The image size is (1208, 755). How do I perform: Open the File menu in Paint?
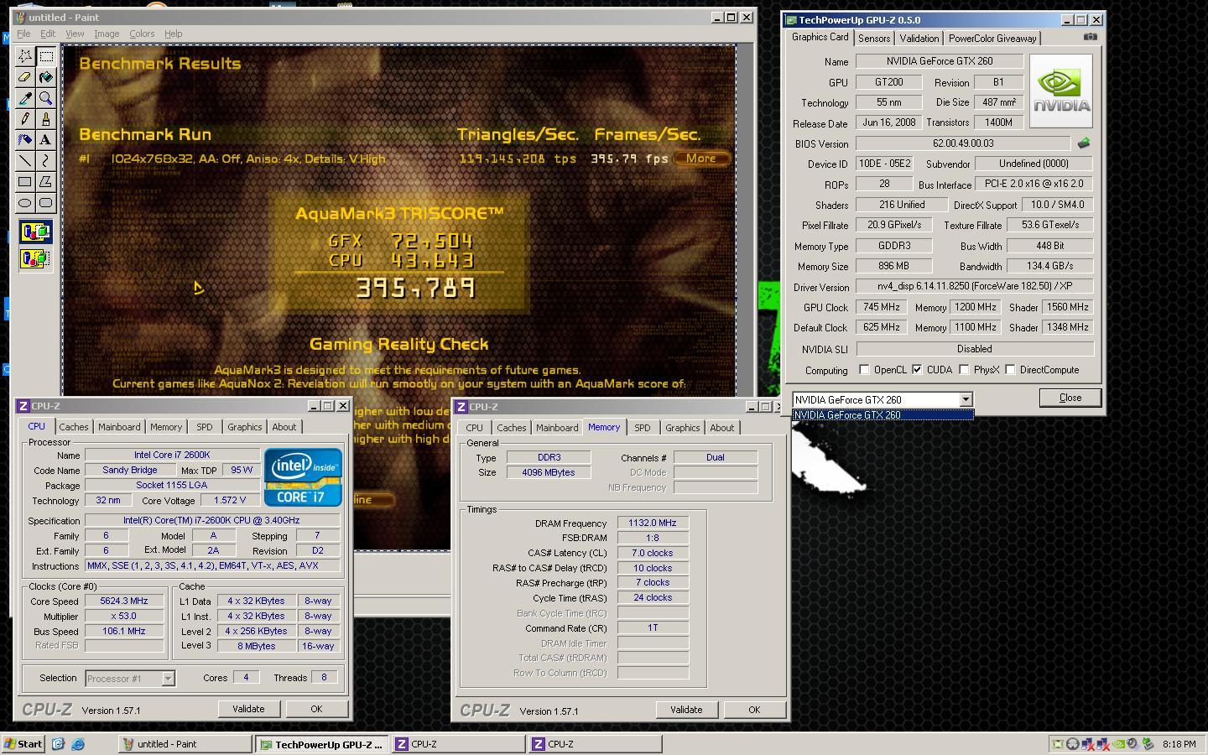tap(23, 34)
